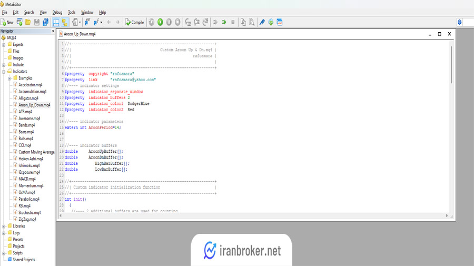
Task: Click the Save All icon
Action: tap(45, 22)
